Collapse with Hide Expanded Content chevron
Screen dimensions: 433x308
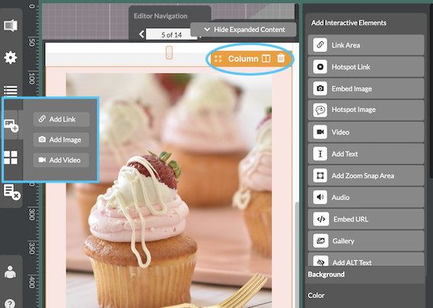pos(207,29)
